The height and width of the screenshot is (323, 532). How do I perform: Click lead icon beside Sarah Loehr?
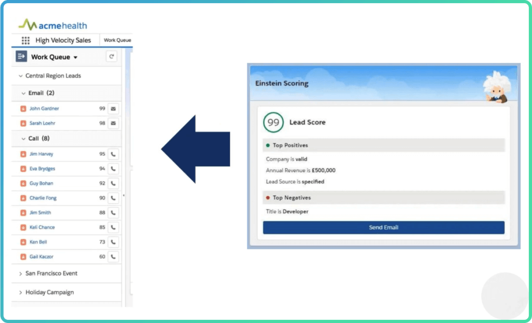[23, 123]
